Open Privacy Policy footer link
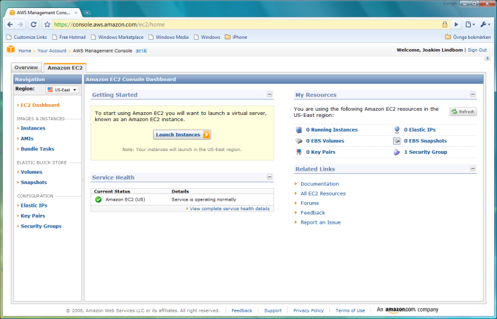 click(x=309, y=310)
